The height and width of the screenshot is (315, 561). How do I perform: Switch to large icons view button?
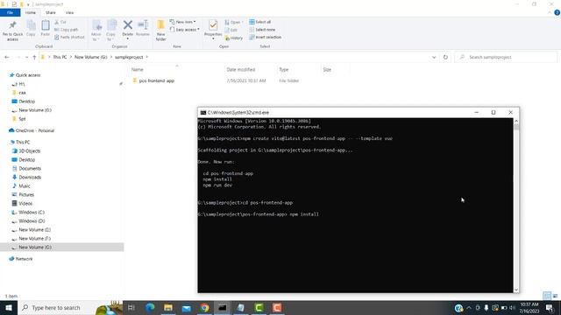[555, 296]
